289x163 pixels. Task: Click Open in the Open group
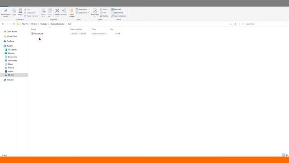coord(104,10)
